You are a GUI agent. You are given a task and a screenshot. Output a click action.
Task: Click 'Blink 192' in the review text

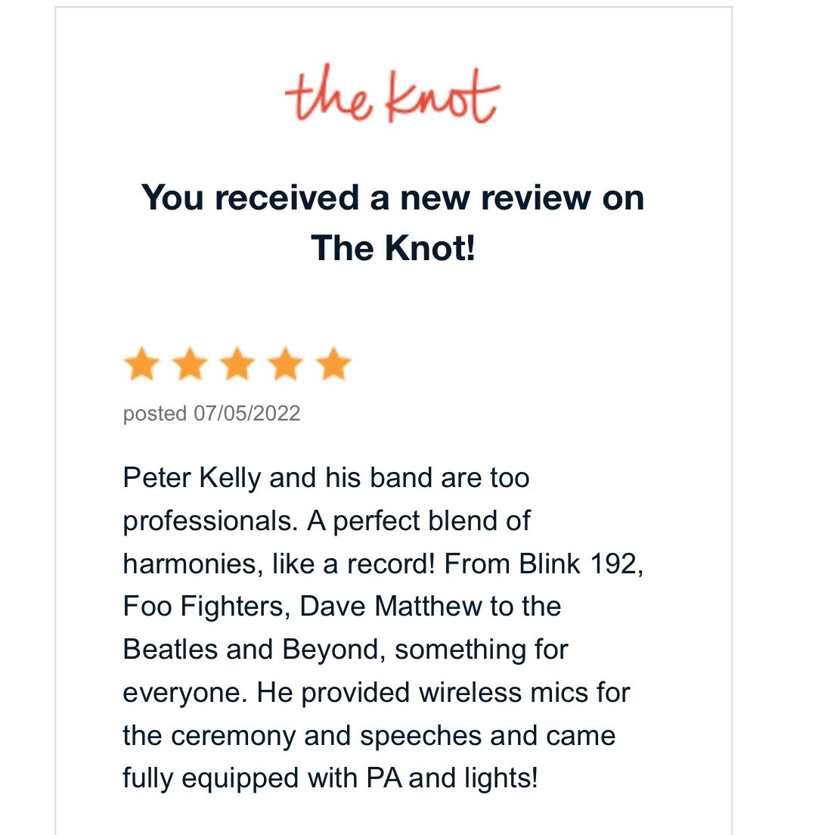pos(580,564)
